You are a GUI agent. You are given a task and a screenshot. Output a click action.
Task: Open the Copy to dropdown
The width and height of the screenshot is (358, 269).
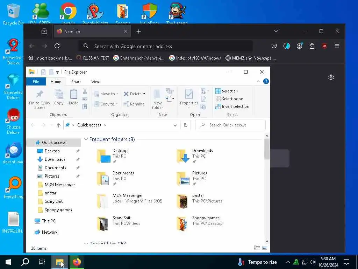coord(106,104)
